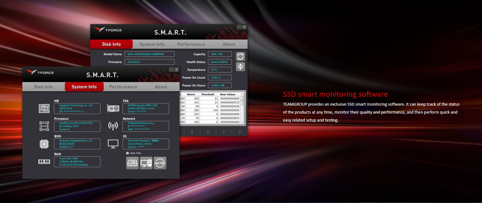Viewport: 482px width, 203px height.
Task: Click the VGA info box NVIDIA Quadro K600
Action: coord(146,108)
